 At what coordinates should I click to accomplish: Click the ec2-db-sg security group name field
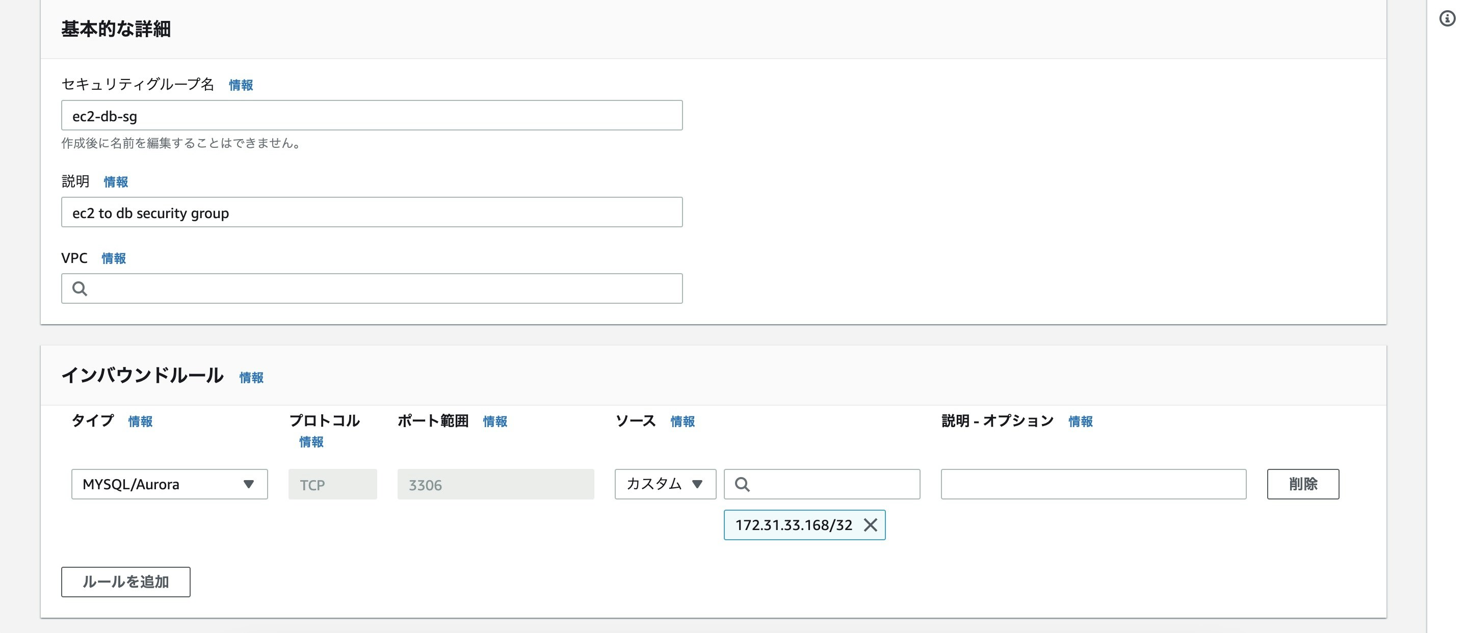point(371,115)
